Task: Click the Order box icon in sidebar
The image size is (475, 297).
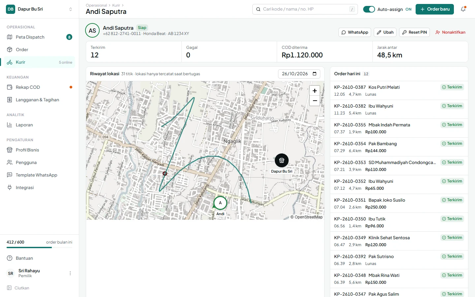Action: (10, 49)
